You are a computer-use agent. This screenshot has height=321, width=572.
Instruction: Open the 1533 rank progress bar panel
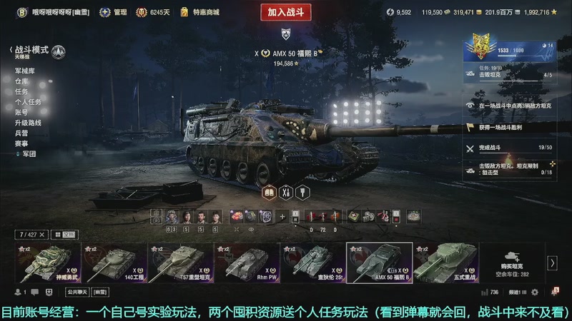coord(510,50)
